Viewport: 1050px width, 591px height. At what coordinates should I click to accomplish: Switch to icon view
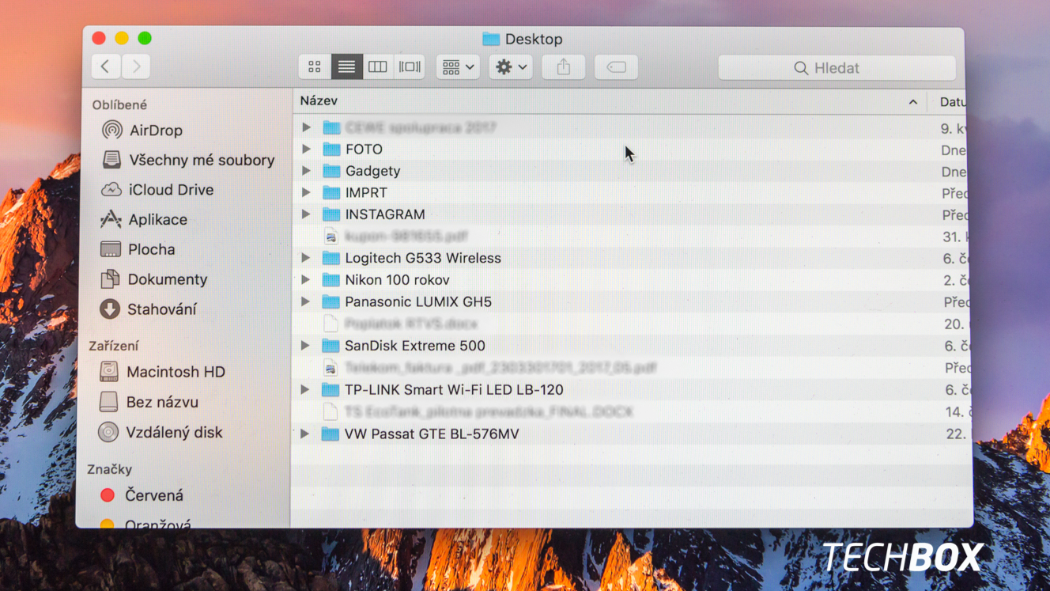[x=315, y=67]
